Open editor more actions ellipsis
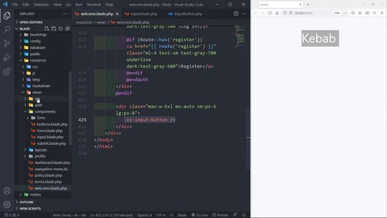387x218 pixels. (244, 14)
